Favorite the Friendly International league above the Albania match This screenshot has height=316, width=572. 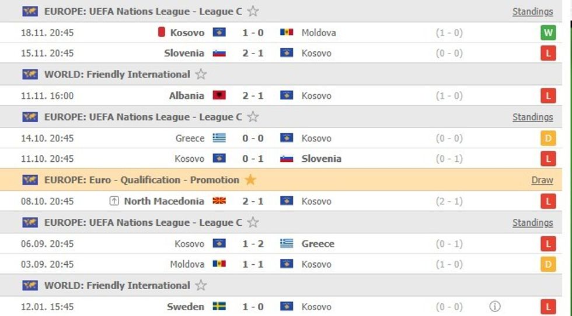click(x=201, y=74)
